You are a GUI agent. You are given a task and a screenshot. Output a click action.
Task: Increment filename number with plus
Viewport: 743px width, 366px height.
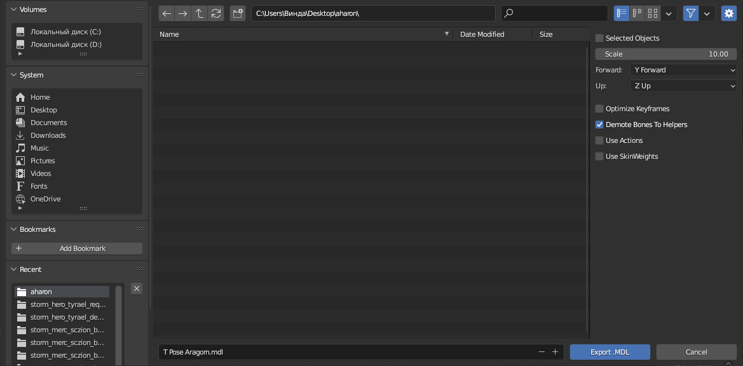pyautogui.click(x=555, y=352)
